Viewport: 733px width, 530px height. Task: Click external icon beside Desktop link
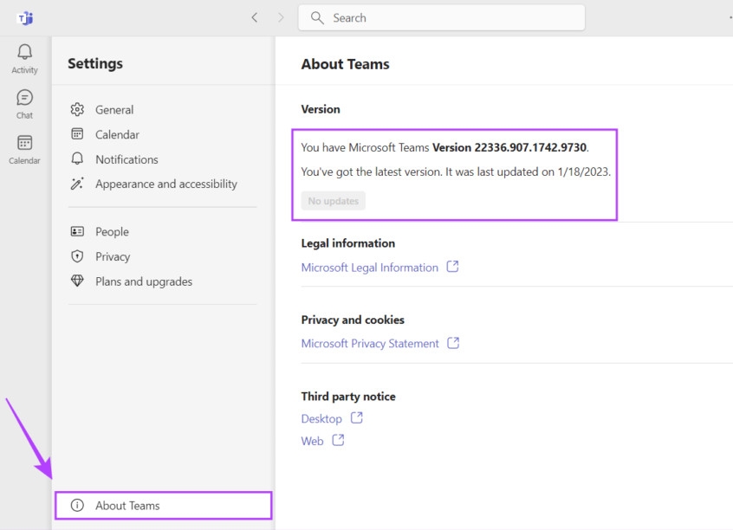click(357, 417)
